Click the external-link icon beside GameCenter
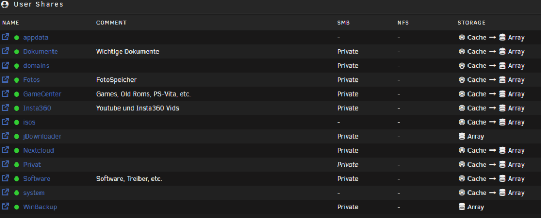Screen dimensions: 541x218 [5, 93]
